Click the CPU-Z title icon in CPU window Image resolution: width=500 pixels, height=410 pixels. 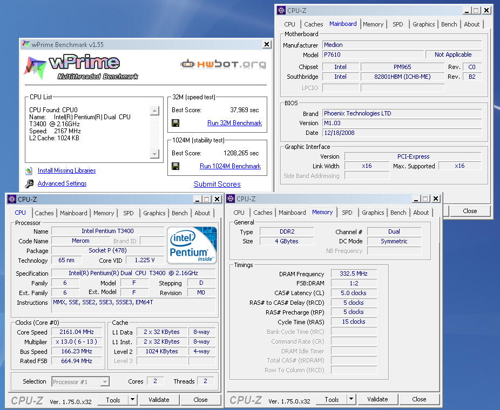pos(12,199)
